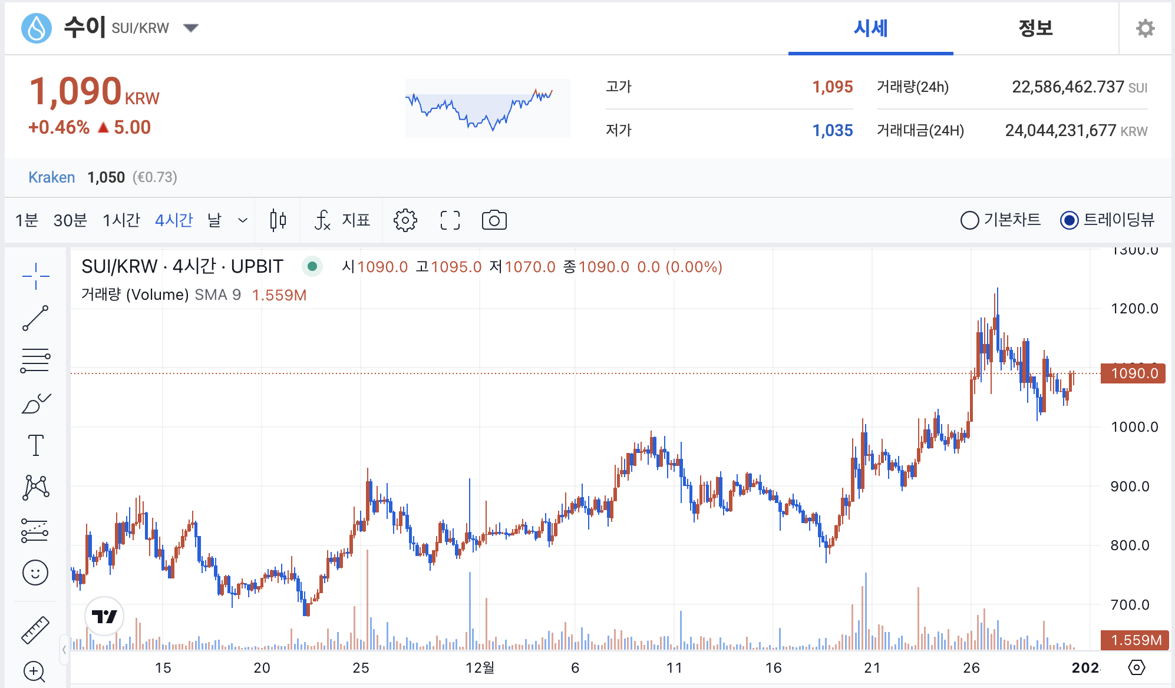Select the crosshair cursor tool

[x=35, y=276]
